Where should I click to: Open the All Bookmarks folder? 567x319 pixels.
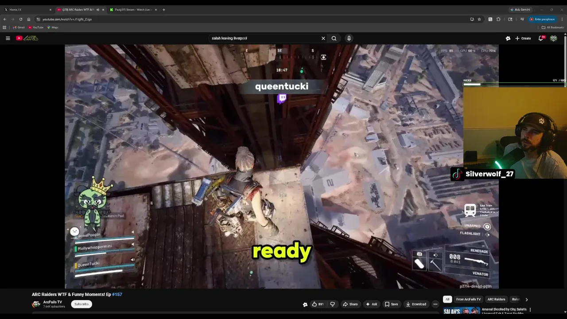[x=553, y=27]
